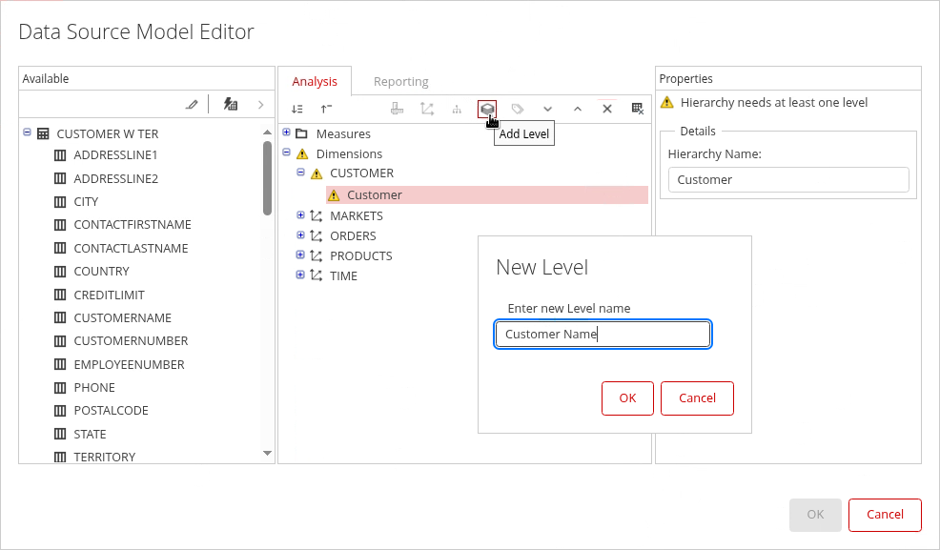The height and width of the screenshot is (550, 940).
Task: Click the Available fields scrollbar thumb
Action: [x=267, y=177]
